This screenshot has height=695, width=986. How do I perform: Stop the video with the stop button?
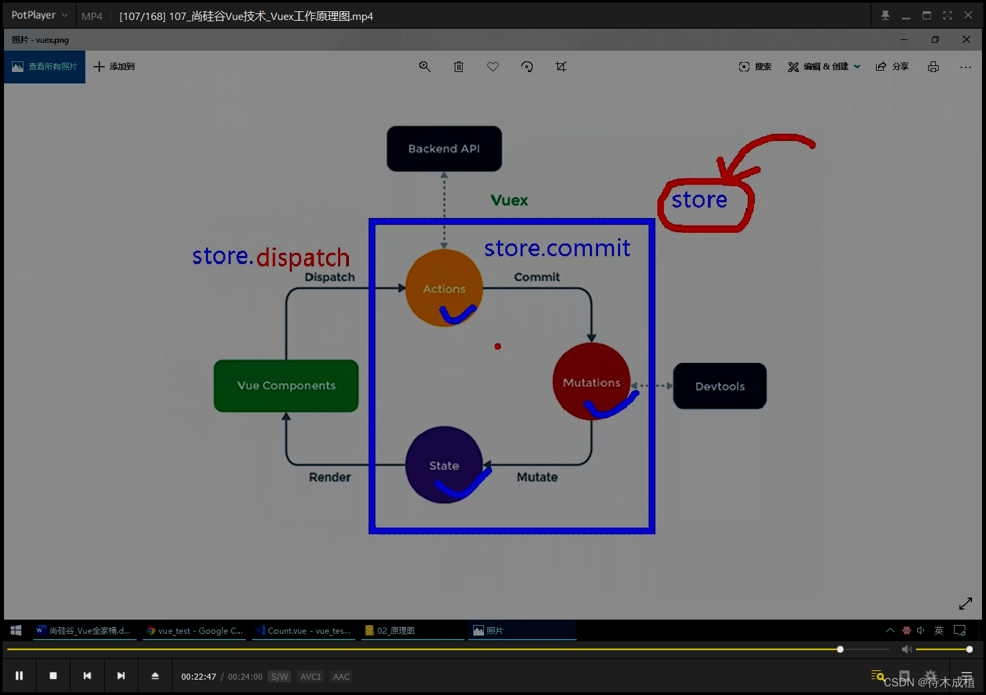coord(53,676)
